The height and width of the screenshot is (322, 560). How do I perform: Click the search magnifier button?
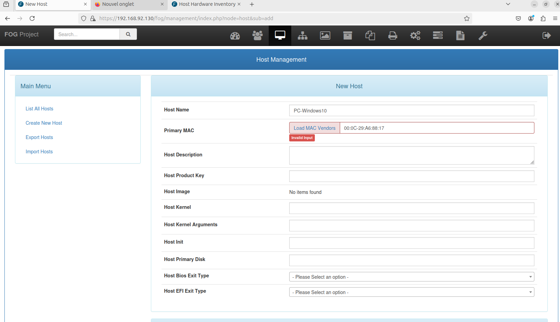(128, 34)
